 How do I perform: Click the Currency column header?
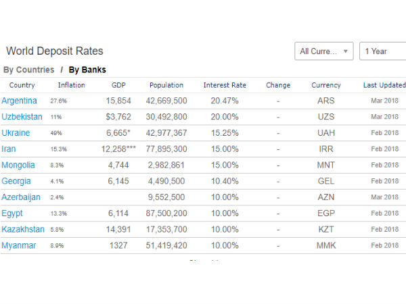tap(326, 85)
